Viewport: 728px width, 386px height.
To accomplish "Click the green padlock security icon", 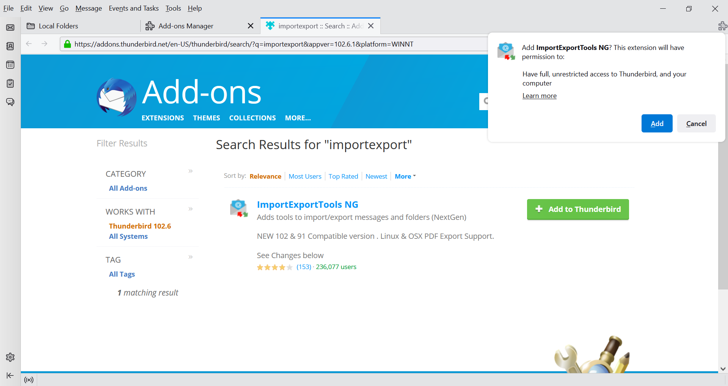I will (x=67, y=44).
